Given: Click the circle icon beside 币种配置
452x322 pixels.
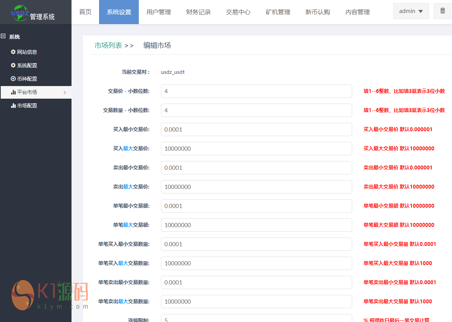Looking at the screenshot, I should tap(13, 79).
